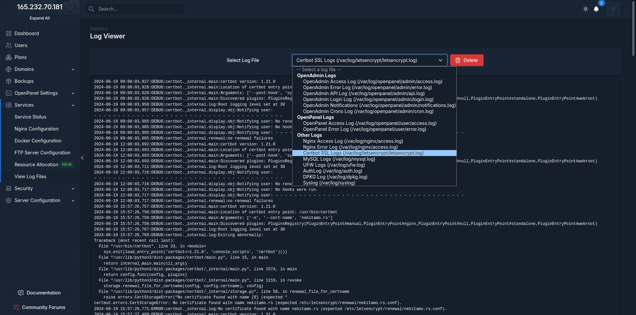The height and width of the screenshot is (315, 636).
Task: Choose the 'Select a log file' placeholder
Action: (x=374, y=70)
